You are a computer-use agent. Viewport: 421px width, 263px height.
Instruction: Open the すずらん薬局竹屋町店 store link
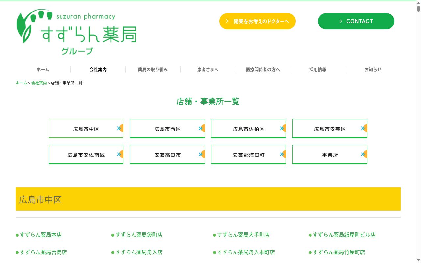(339, 252)
